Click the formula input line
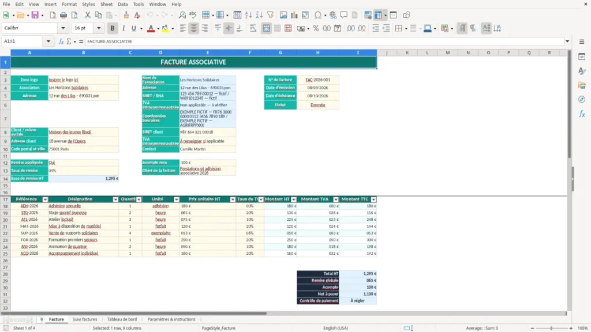This screenshot has width=591, height=332. [324, 41]
